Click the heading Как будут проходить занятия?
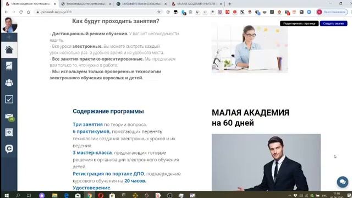352x198 pixels. (x=116, y=21)
